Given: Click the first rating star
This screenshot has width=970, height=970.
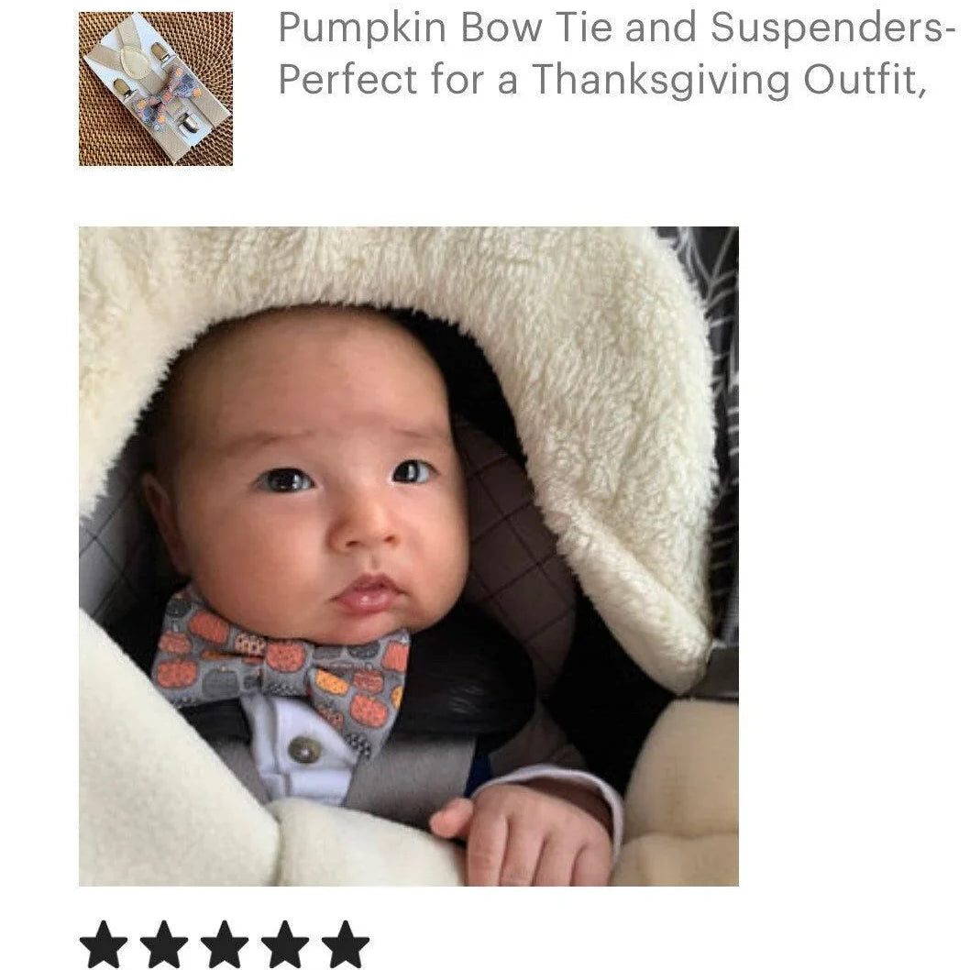Looking at the screenshot, I should [104, 944].
